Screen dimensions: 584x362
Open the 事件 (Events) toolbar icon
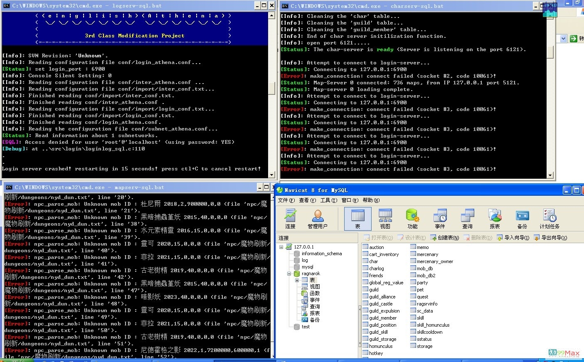440,219
